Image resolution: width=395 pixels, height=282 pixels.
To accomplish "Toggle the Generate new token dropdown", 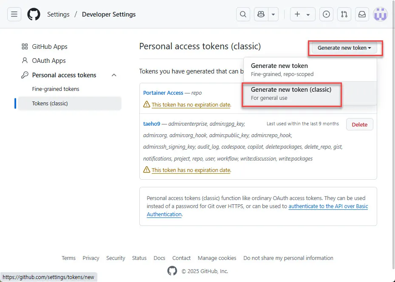I will coord(344,48).
